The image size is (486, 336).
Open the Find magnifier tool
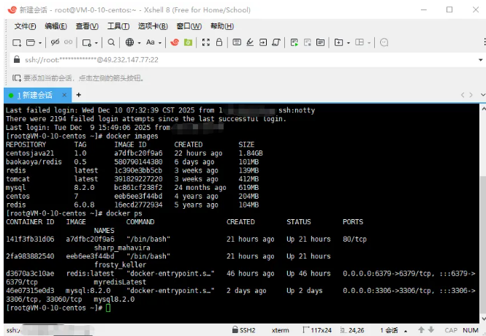[x=110, y=42]
